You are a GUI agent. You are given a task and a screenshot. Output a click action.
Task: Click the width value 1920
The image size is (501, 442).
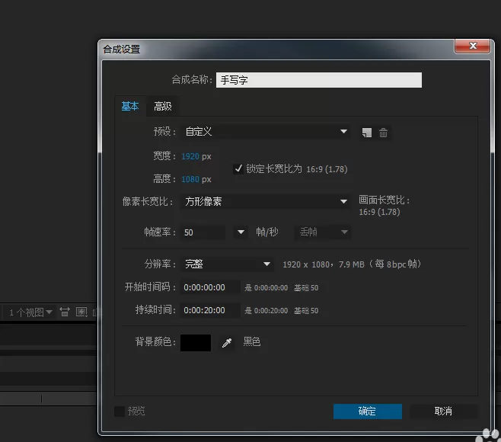coord(190,156)
